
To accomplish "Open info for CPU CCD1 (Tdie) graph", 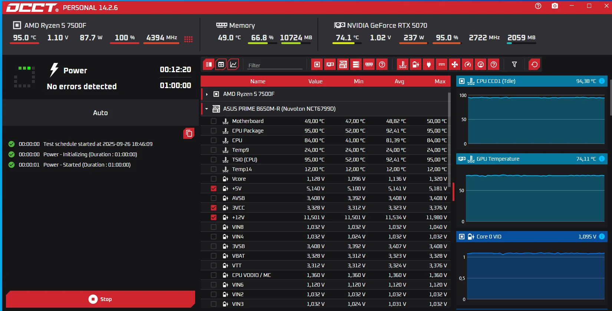I will [602, 81].
